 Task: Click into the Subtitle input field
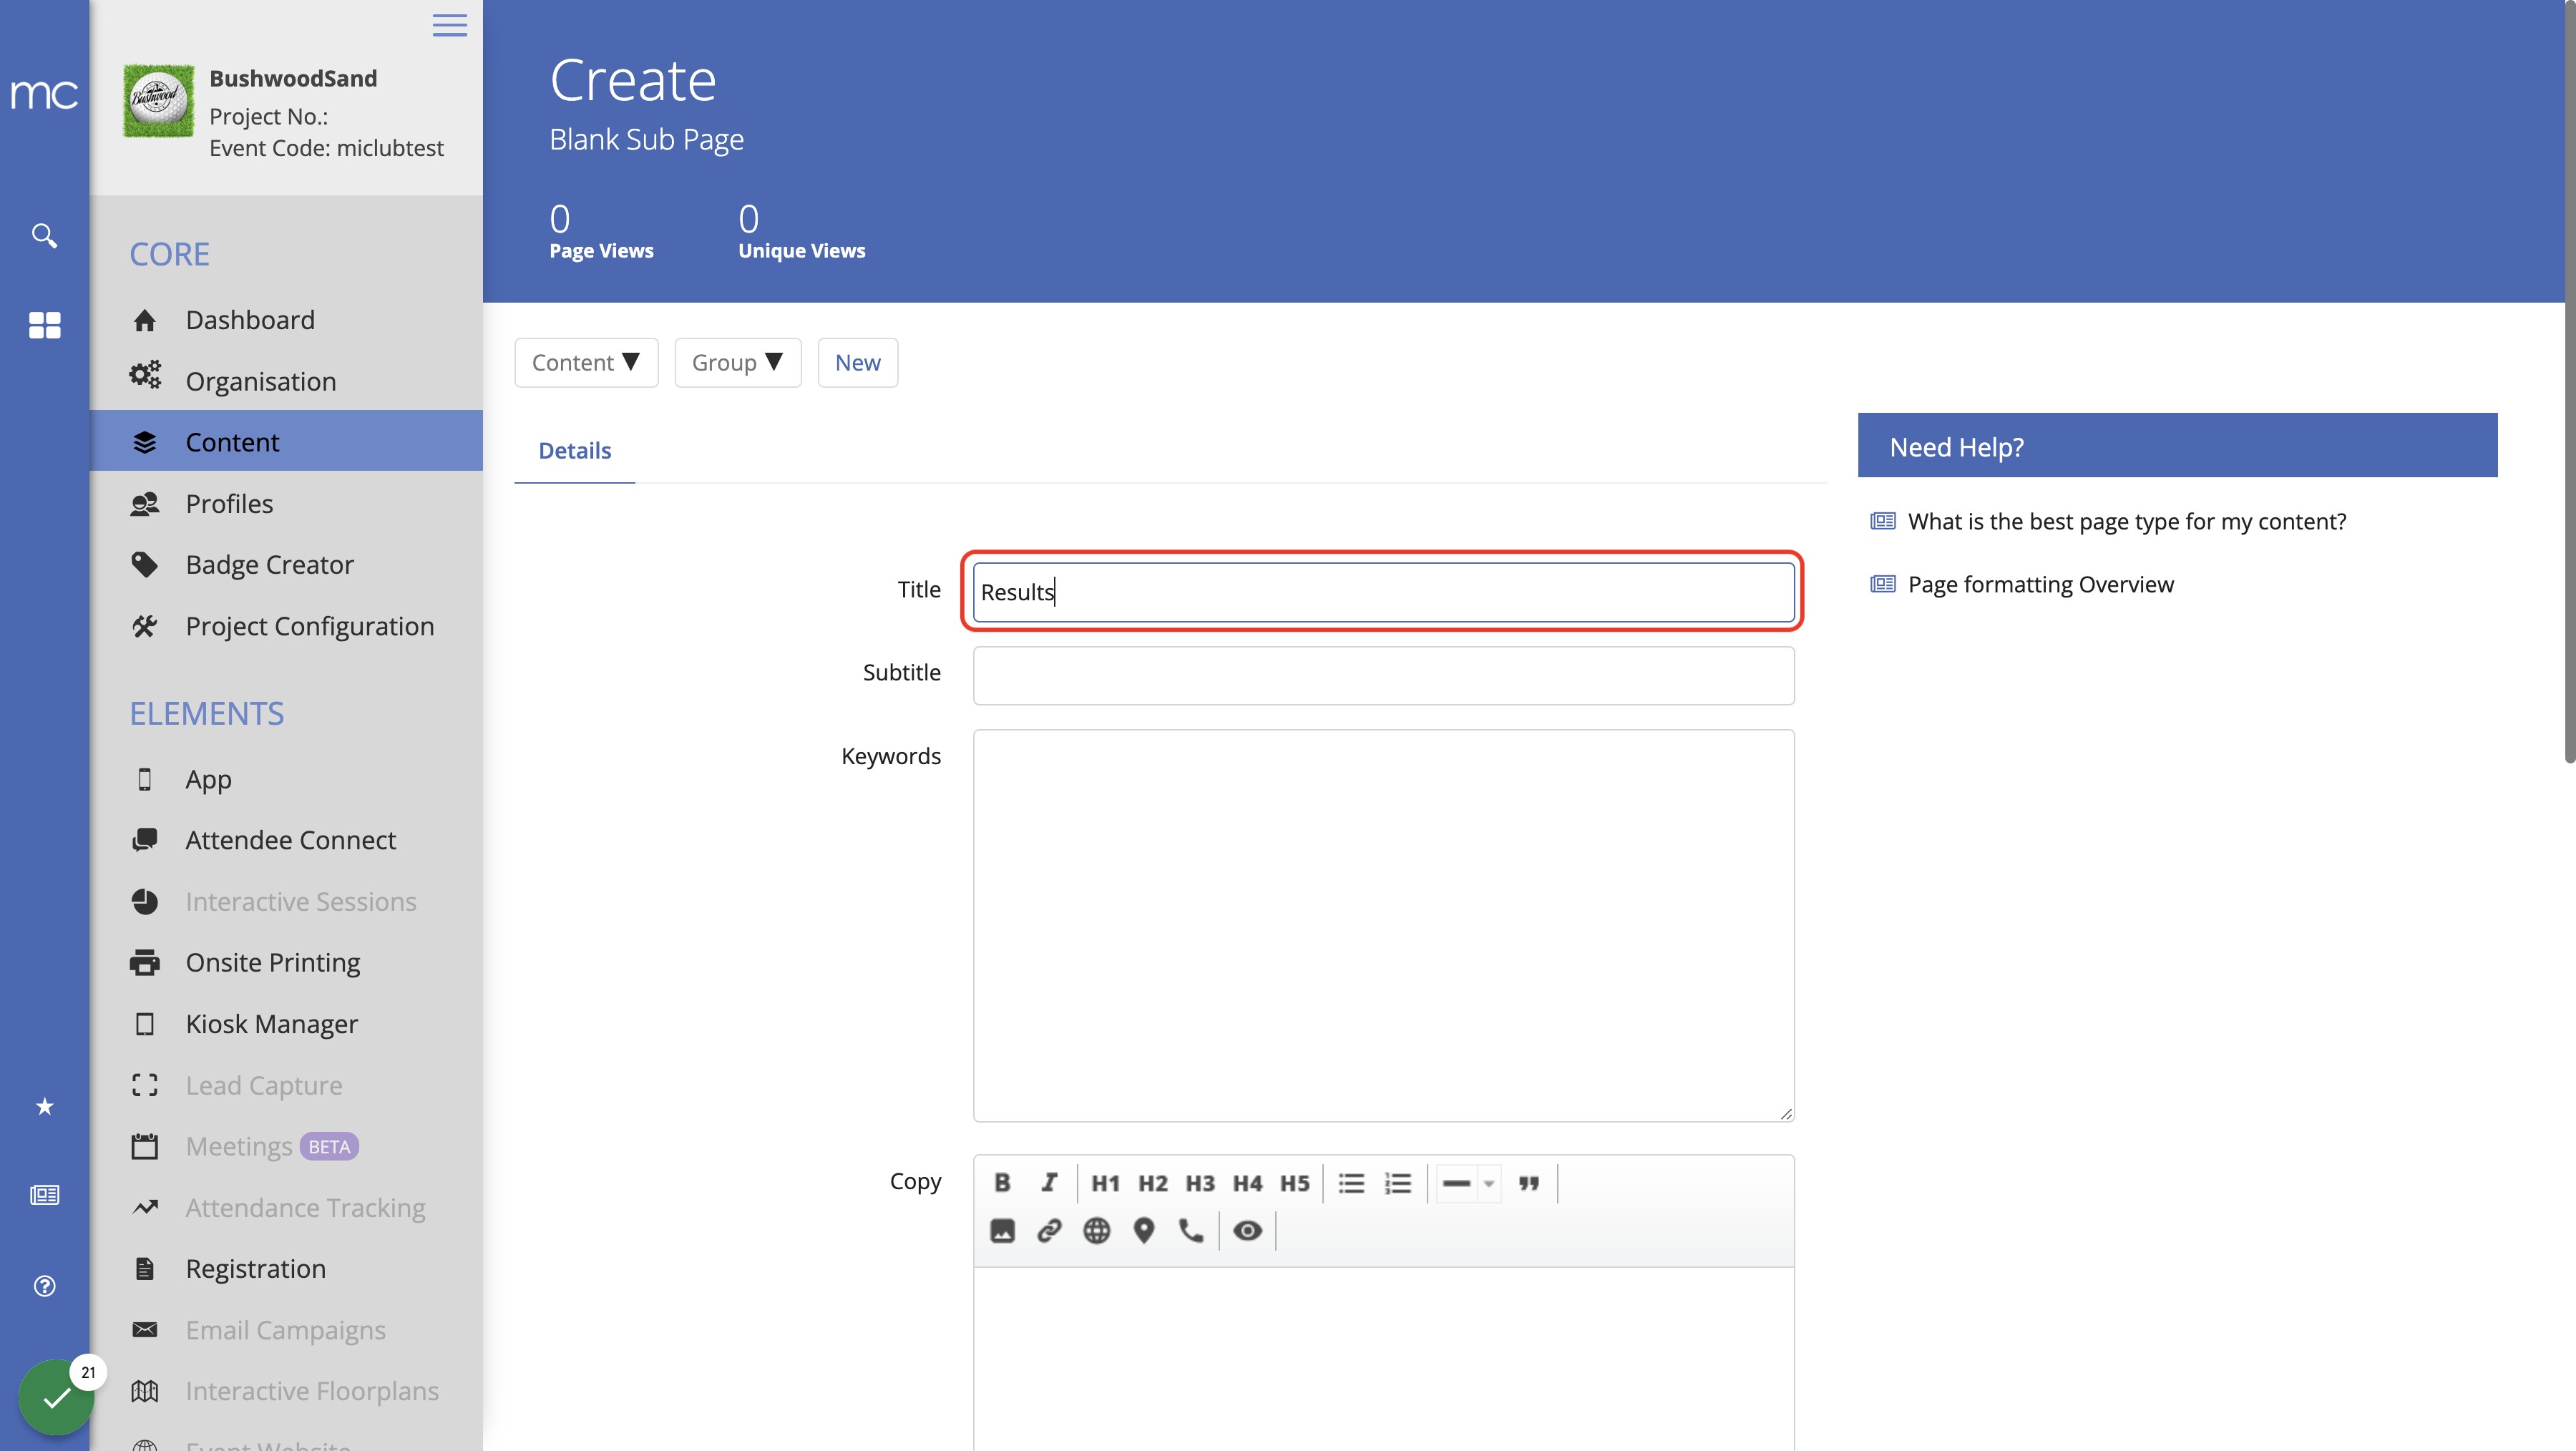pyautogui.click(x=1383, y=676)
